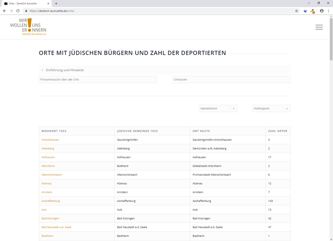Open the Aufsteigend order dropdown

(271, 108)
